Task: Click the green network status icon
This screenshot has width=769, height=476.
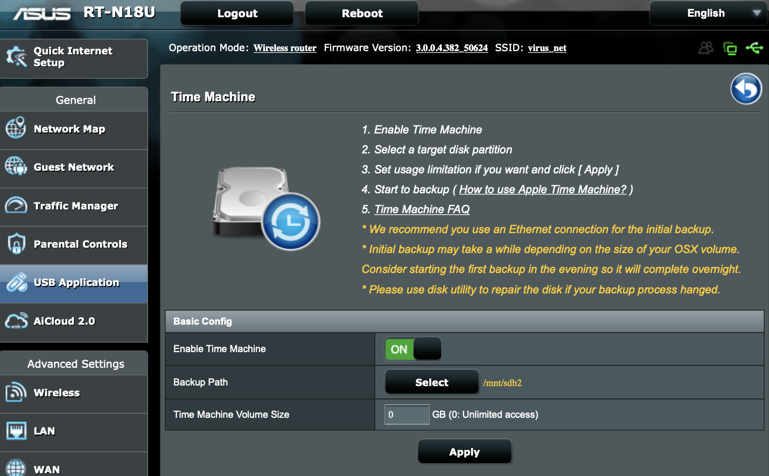Action: [x=730, y=48]
